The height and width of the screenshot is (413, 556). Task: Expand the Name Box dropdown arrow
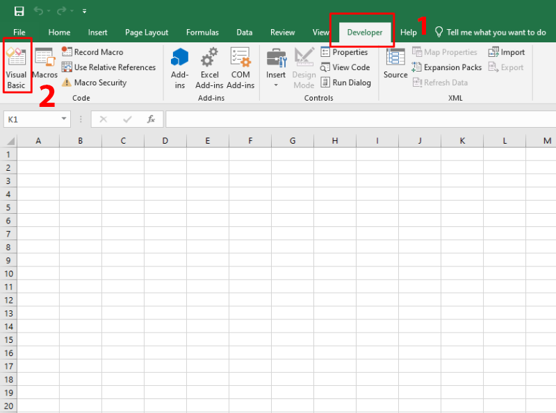tap(64, 119)
